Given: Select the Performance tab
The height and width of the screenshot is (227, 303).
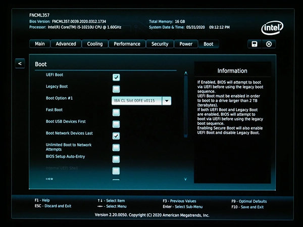Looking at the screenshot, I should pos(127,44).
